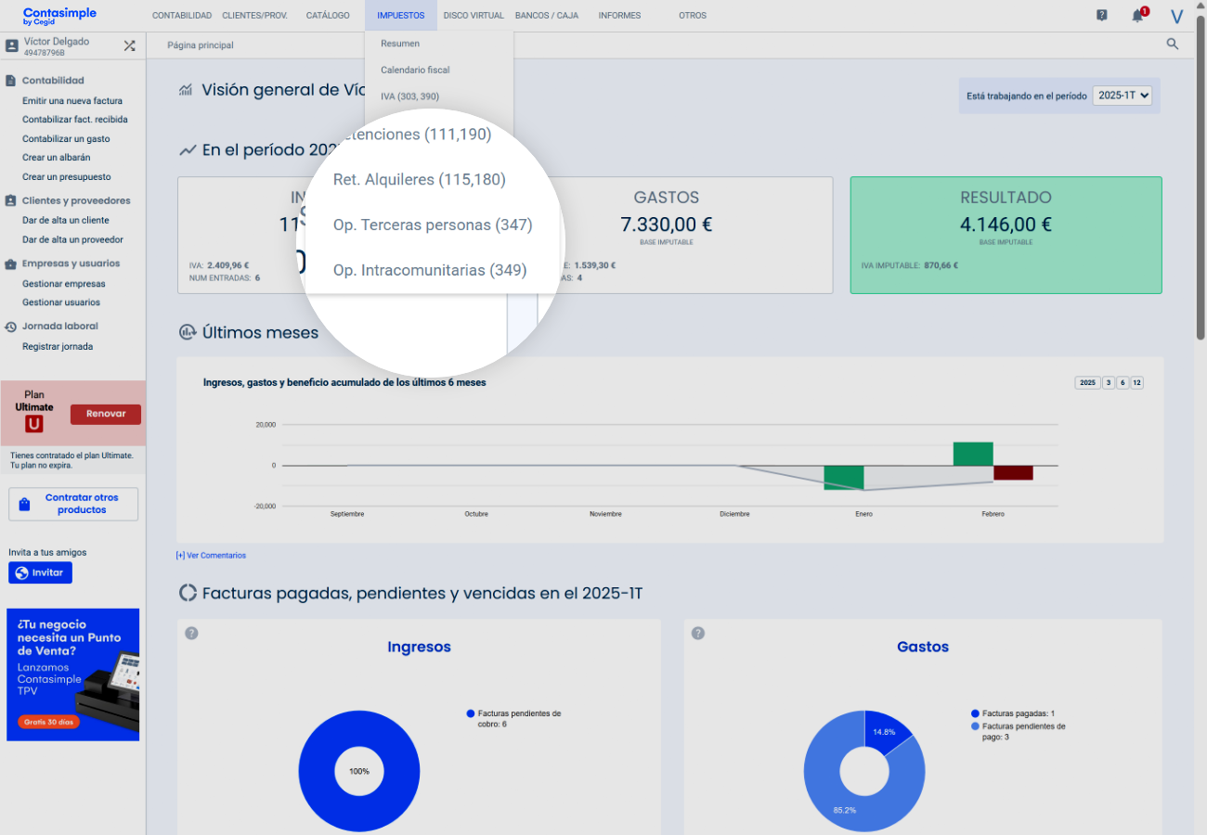Click the Jornada laboral clock icon
The image size is (1207, 835).
click(11, 327)
